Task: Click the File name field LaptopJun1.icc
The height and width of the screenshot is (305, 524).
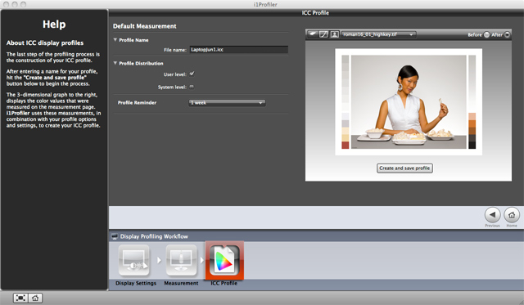Action: [238, 50]
